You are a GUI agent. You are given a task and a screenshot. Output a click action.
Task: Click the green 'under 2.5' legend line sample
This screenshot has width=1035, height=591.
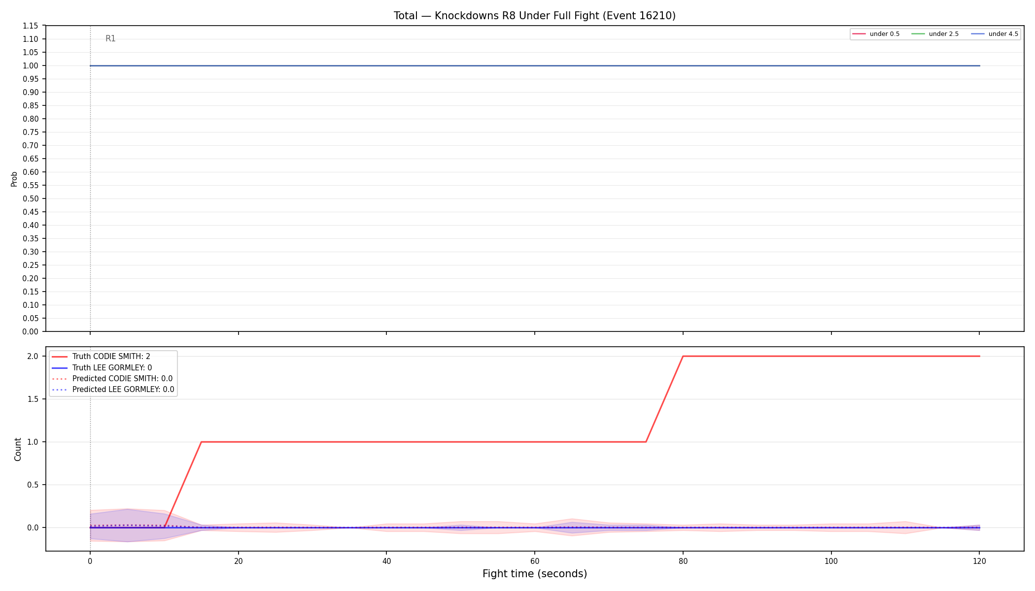click(x=918, y=34)
